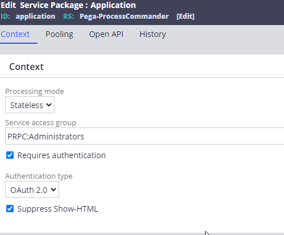Click the Edit Service Package title
284x235 pixels.
click(x=68, y=5)
